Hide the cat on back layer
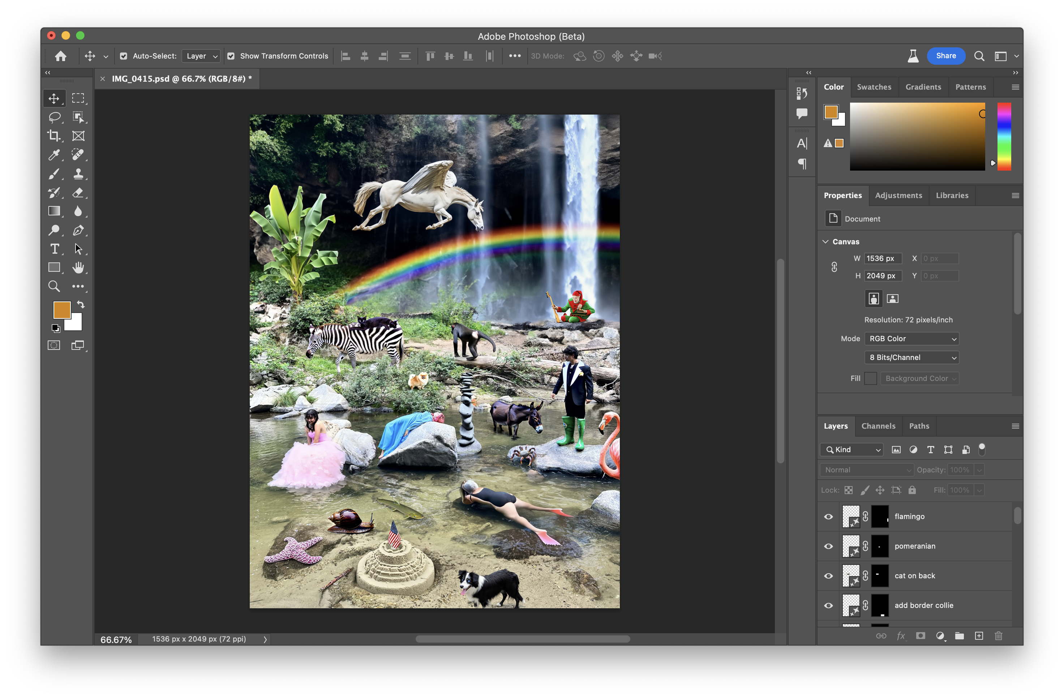Viewport: 1064px width, 699px height. 828,575
